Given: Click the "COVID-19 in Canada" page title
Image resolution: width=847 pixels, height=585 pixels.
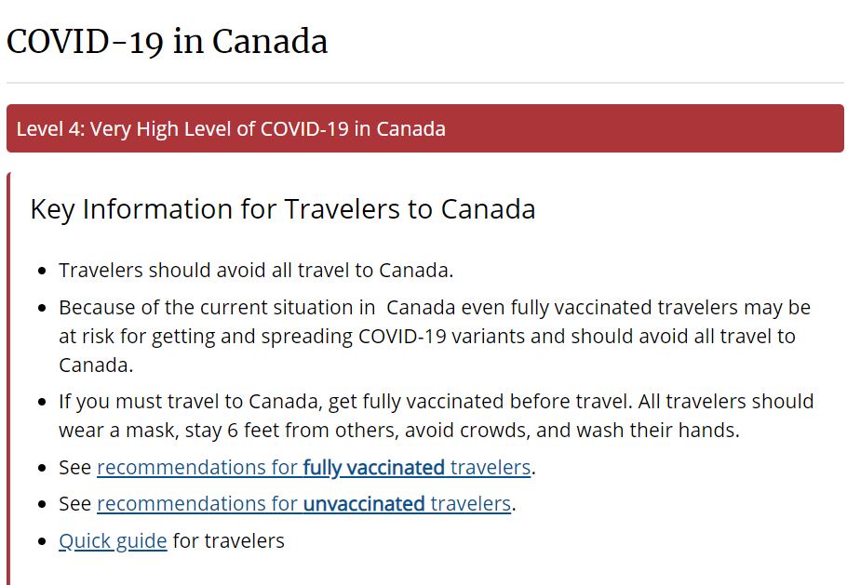Looking at the screenshot, I should (x=168, y=42).
